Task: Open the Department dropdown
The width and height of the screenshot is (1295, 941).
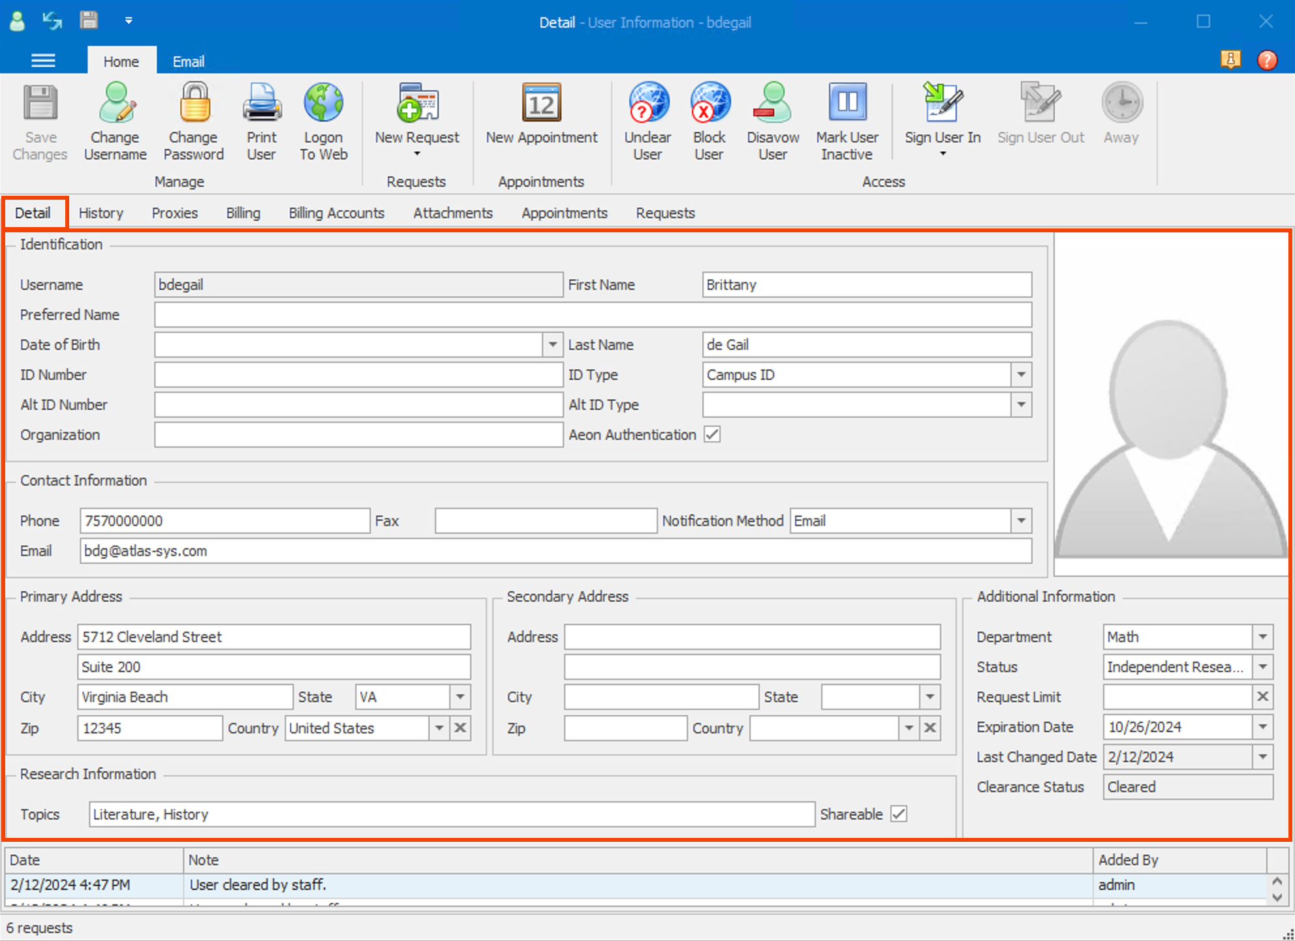Action: 1264,636
